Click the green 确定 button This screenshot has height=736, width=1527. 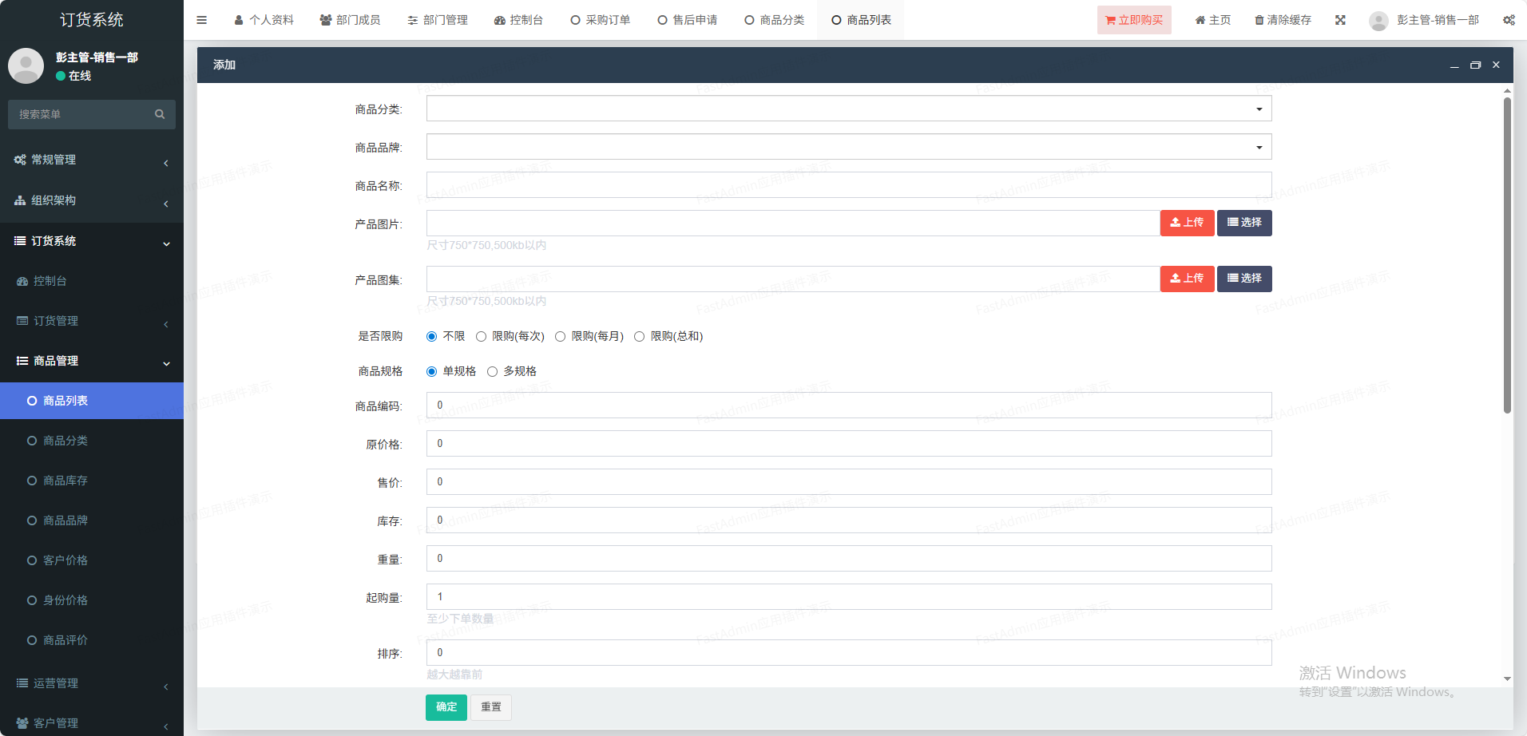pos(446,707)
